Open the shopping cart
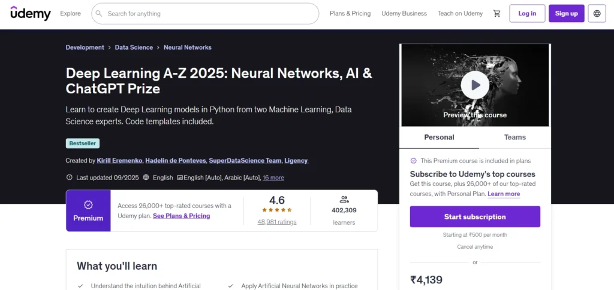The image size is (614, 290). click(x=496, y=13)
